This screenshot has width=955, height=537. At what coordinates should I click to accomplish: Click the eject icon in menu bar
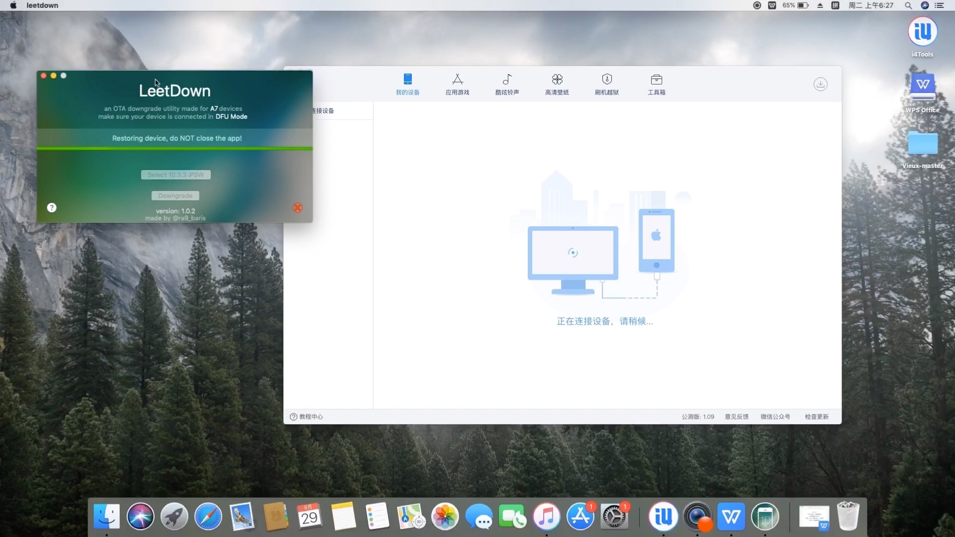point(820,5)
